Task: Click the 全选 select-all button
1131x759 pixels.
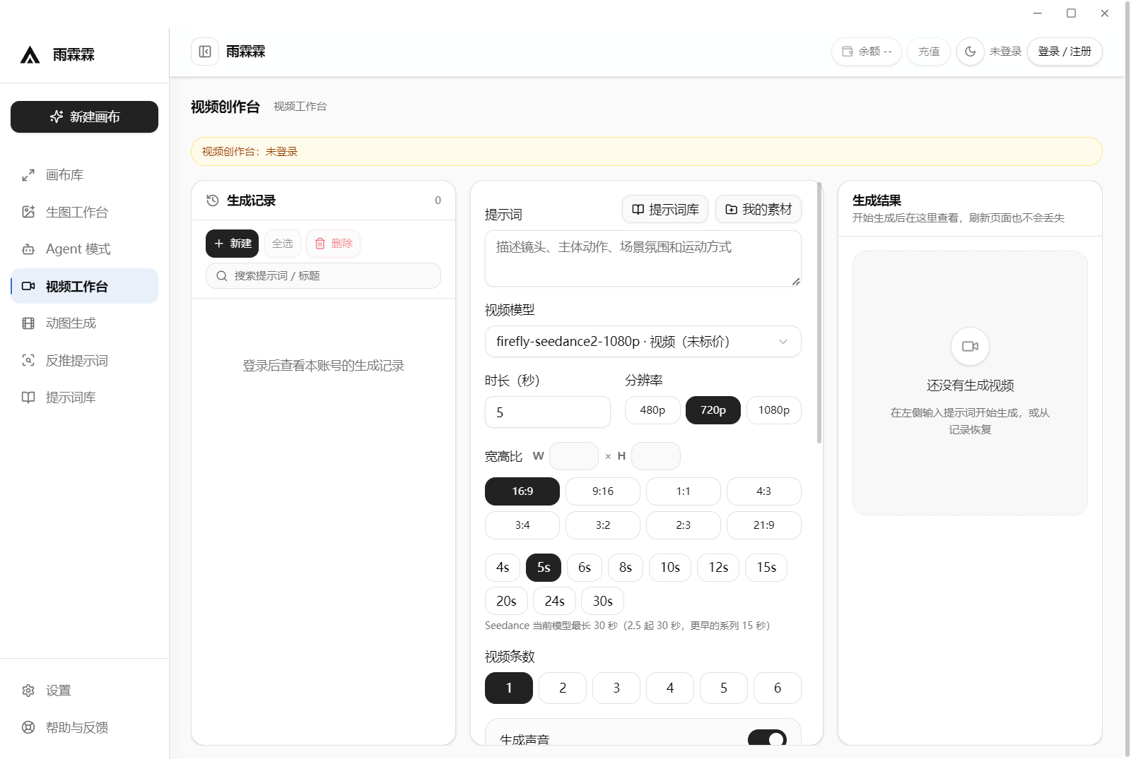Action: (282, 244)
